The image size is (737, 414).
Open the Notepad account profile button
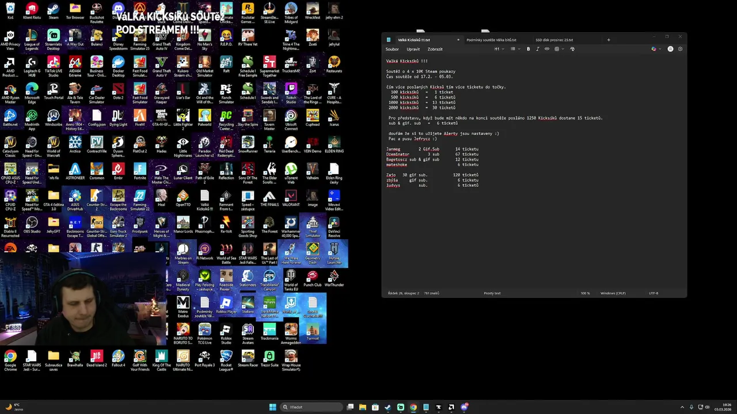tap(670, 49)
